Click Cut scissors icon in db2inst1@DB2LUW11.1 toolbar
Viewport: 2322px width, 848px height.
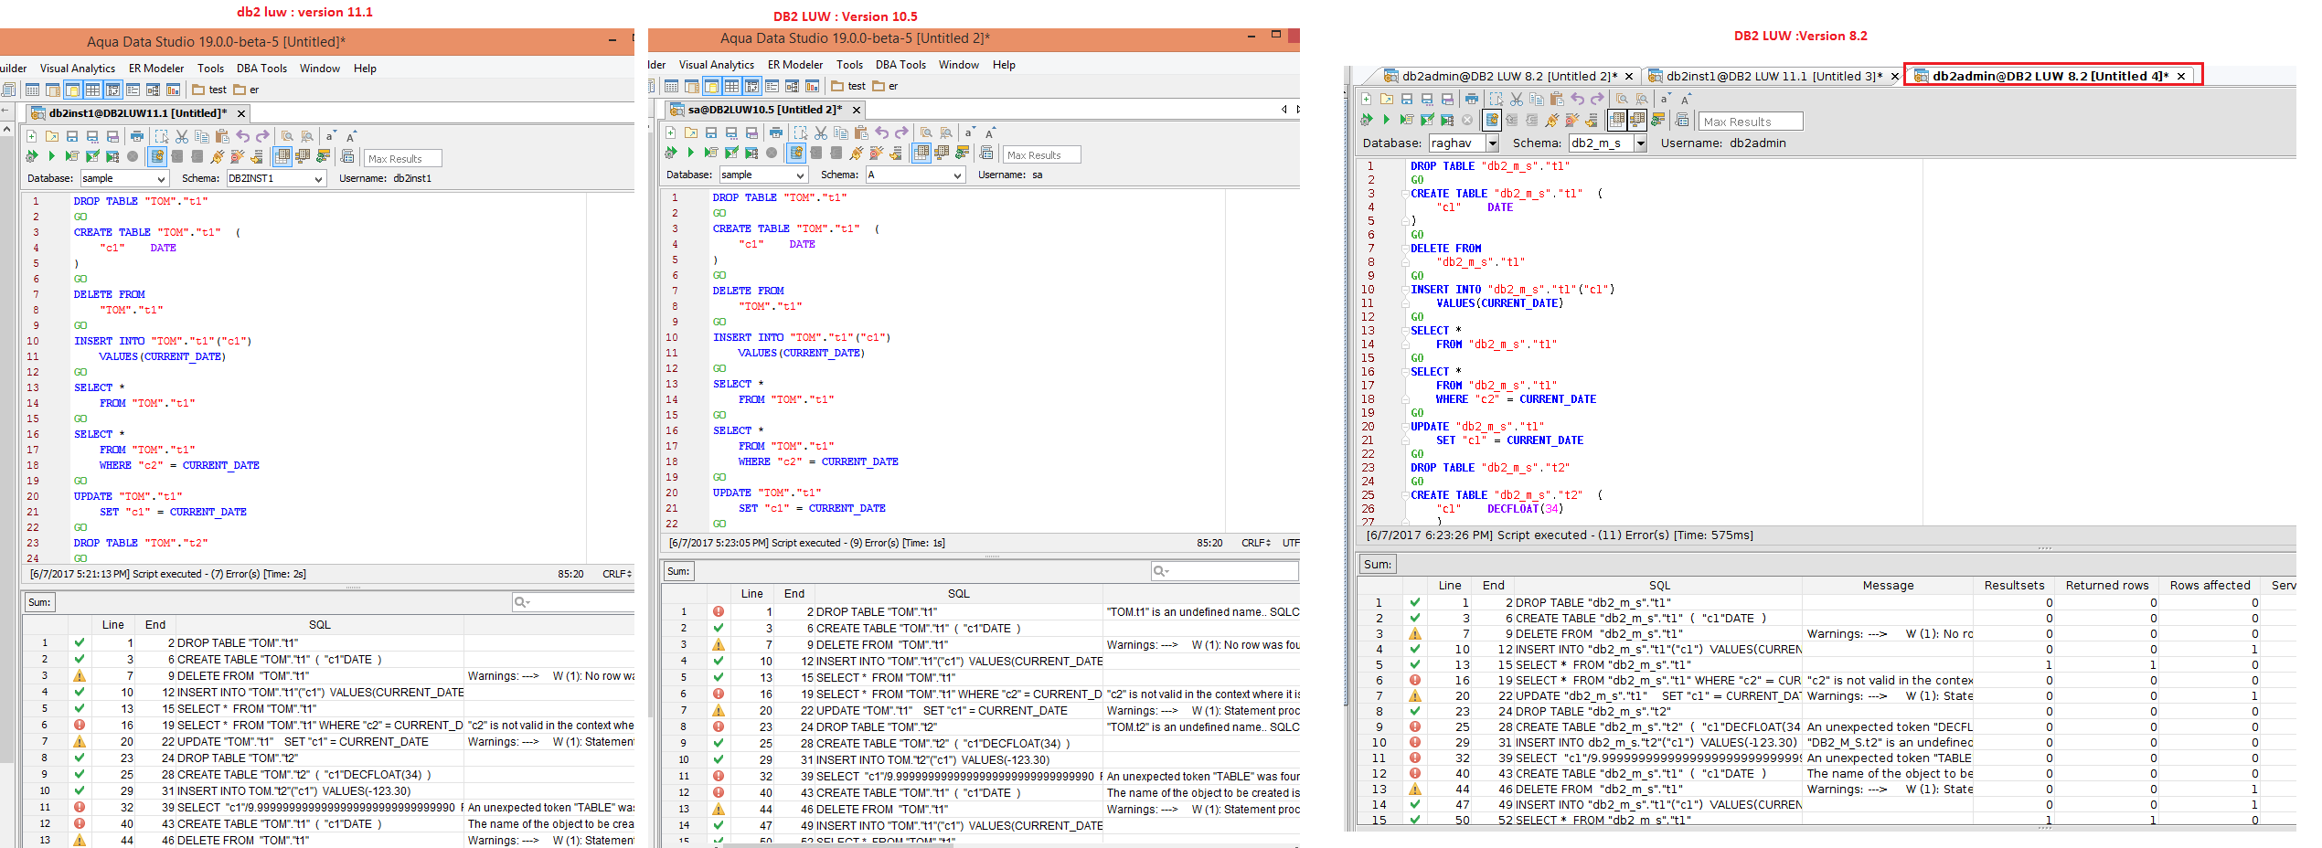click(x=181, y=137)
